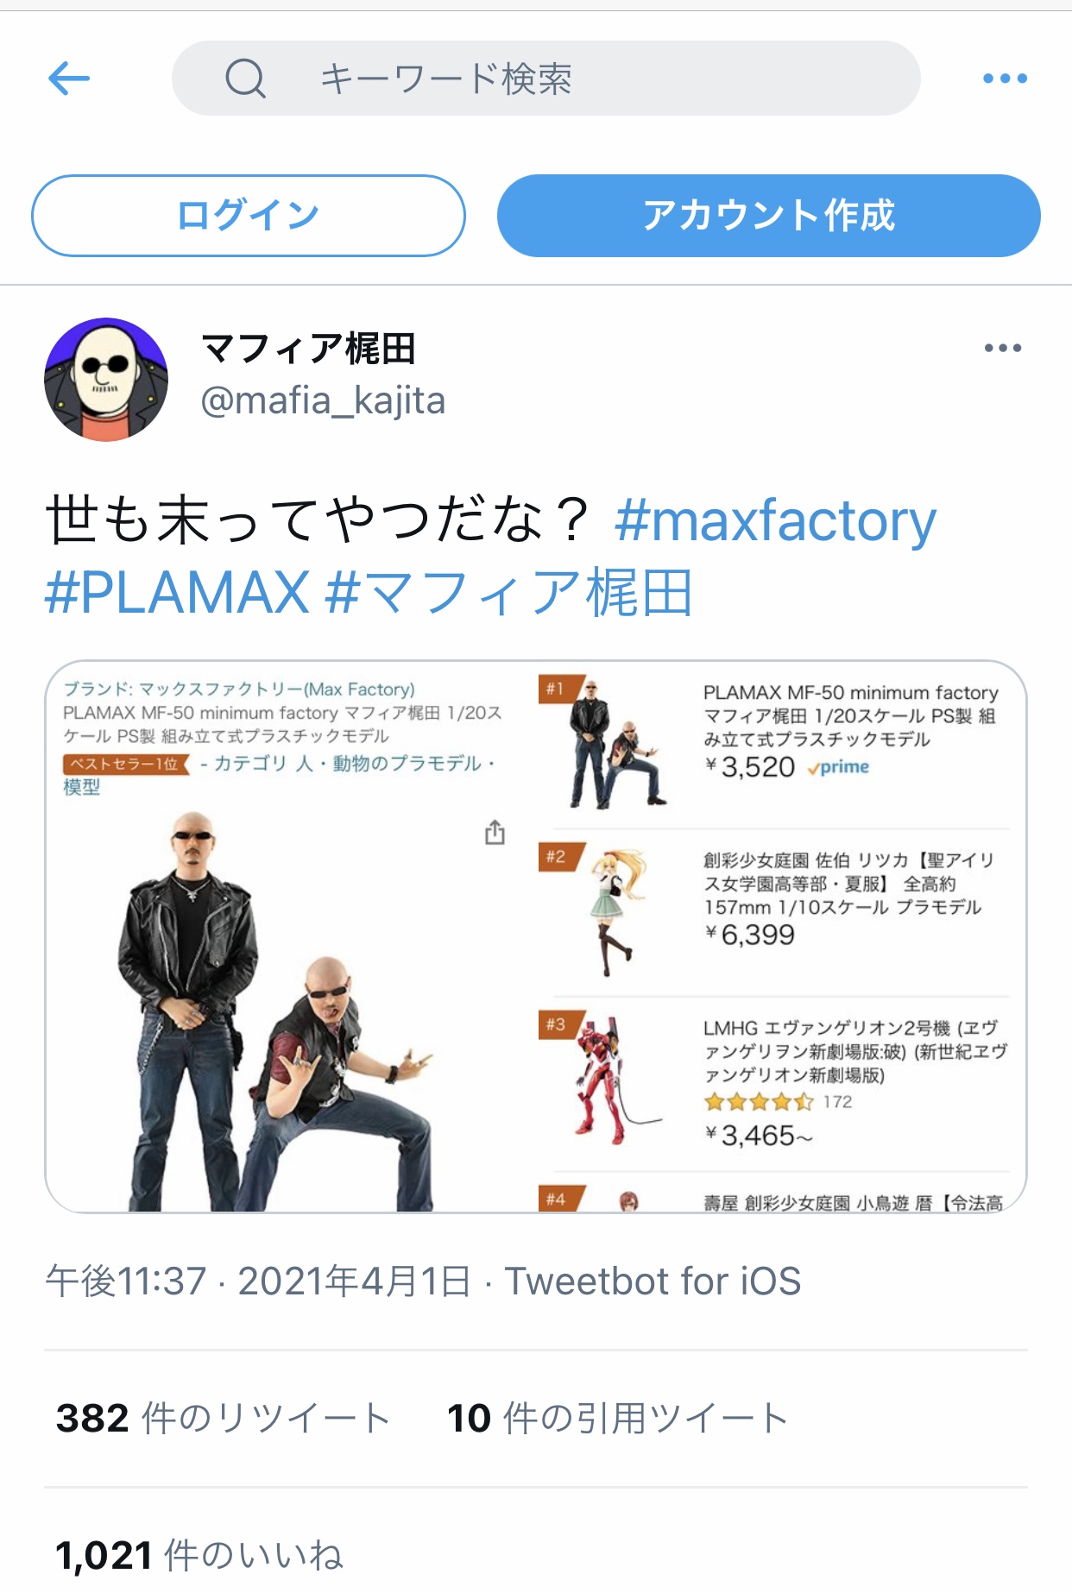Viewport: 1072px width, 1593px height.
Task: Click the ログイン button
Action: pos(249,216)
